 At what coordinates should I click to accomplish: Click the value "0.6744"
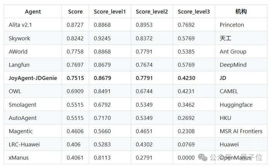point(144,91)
